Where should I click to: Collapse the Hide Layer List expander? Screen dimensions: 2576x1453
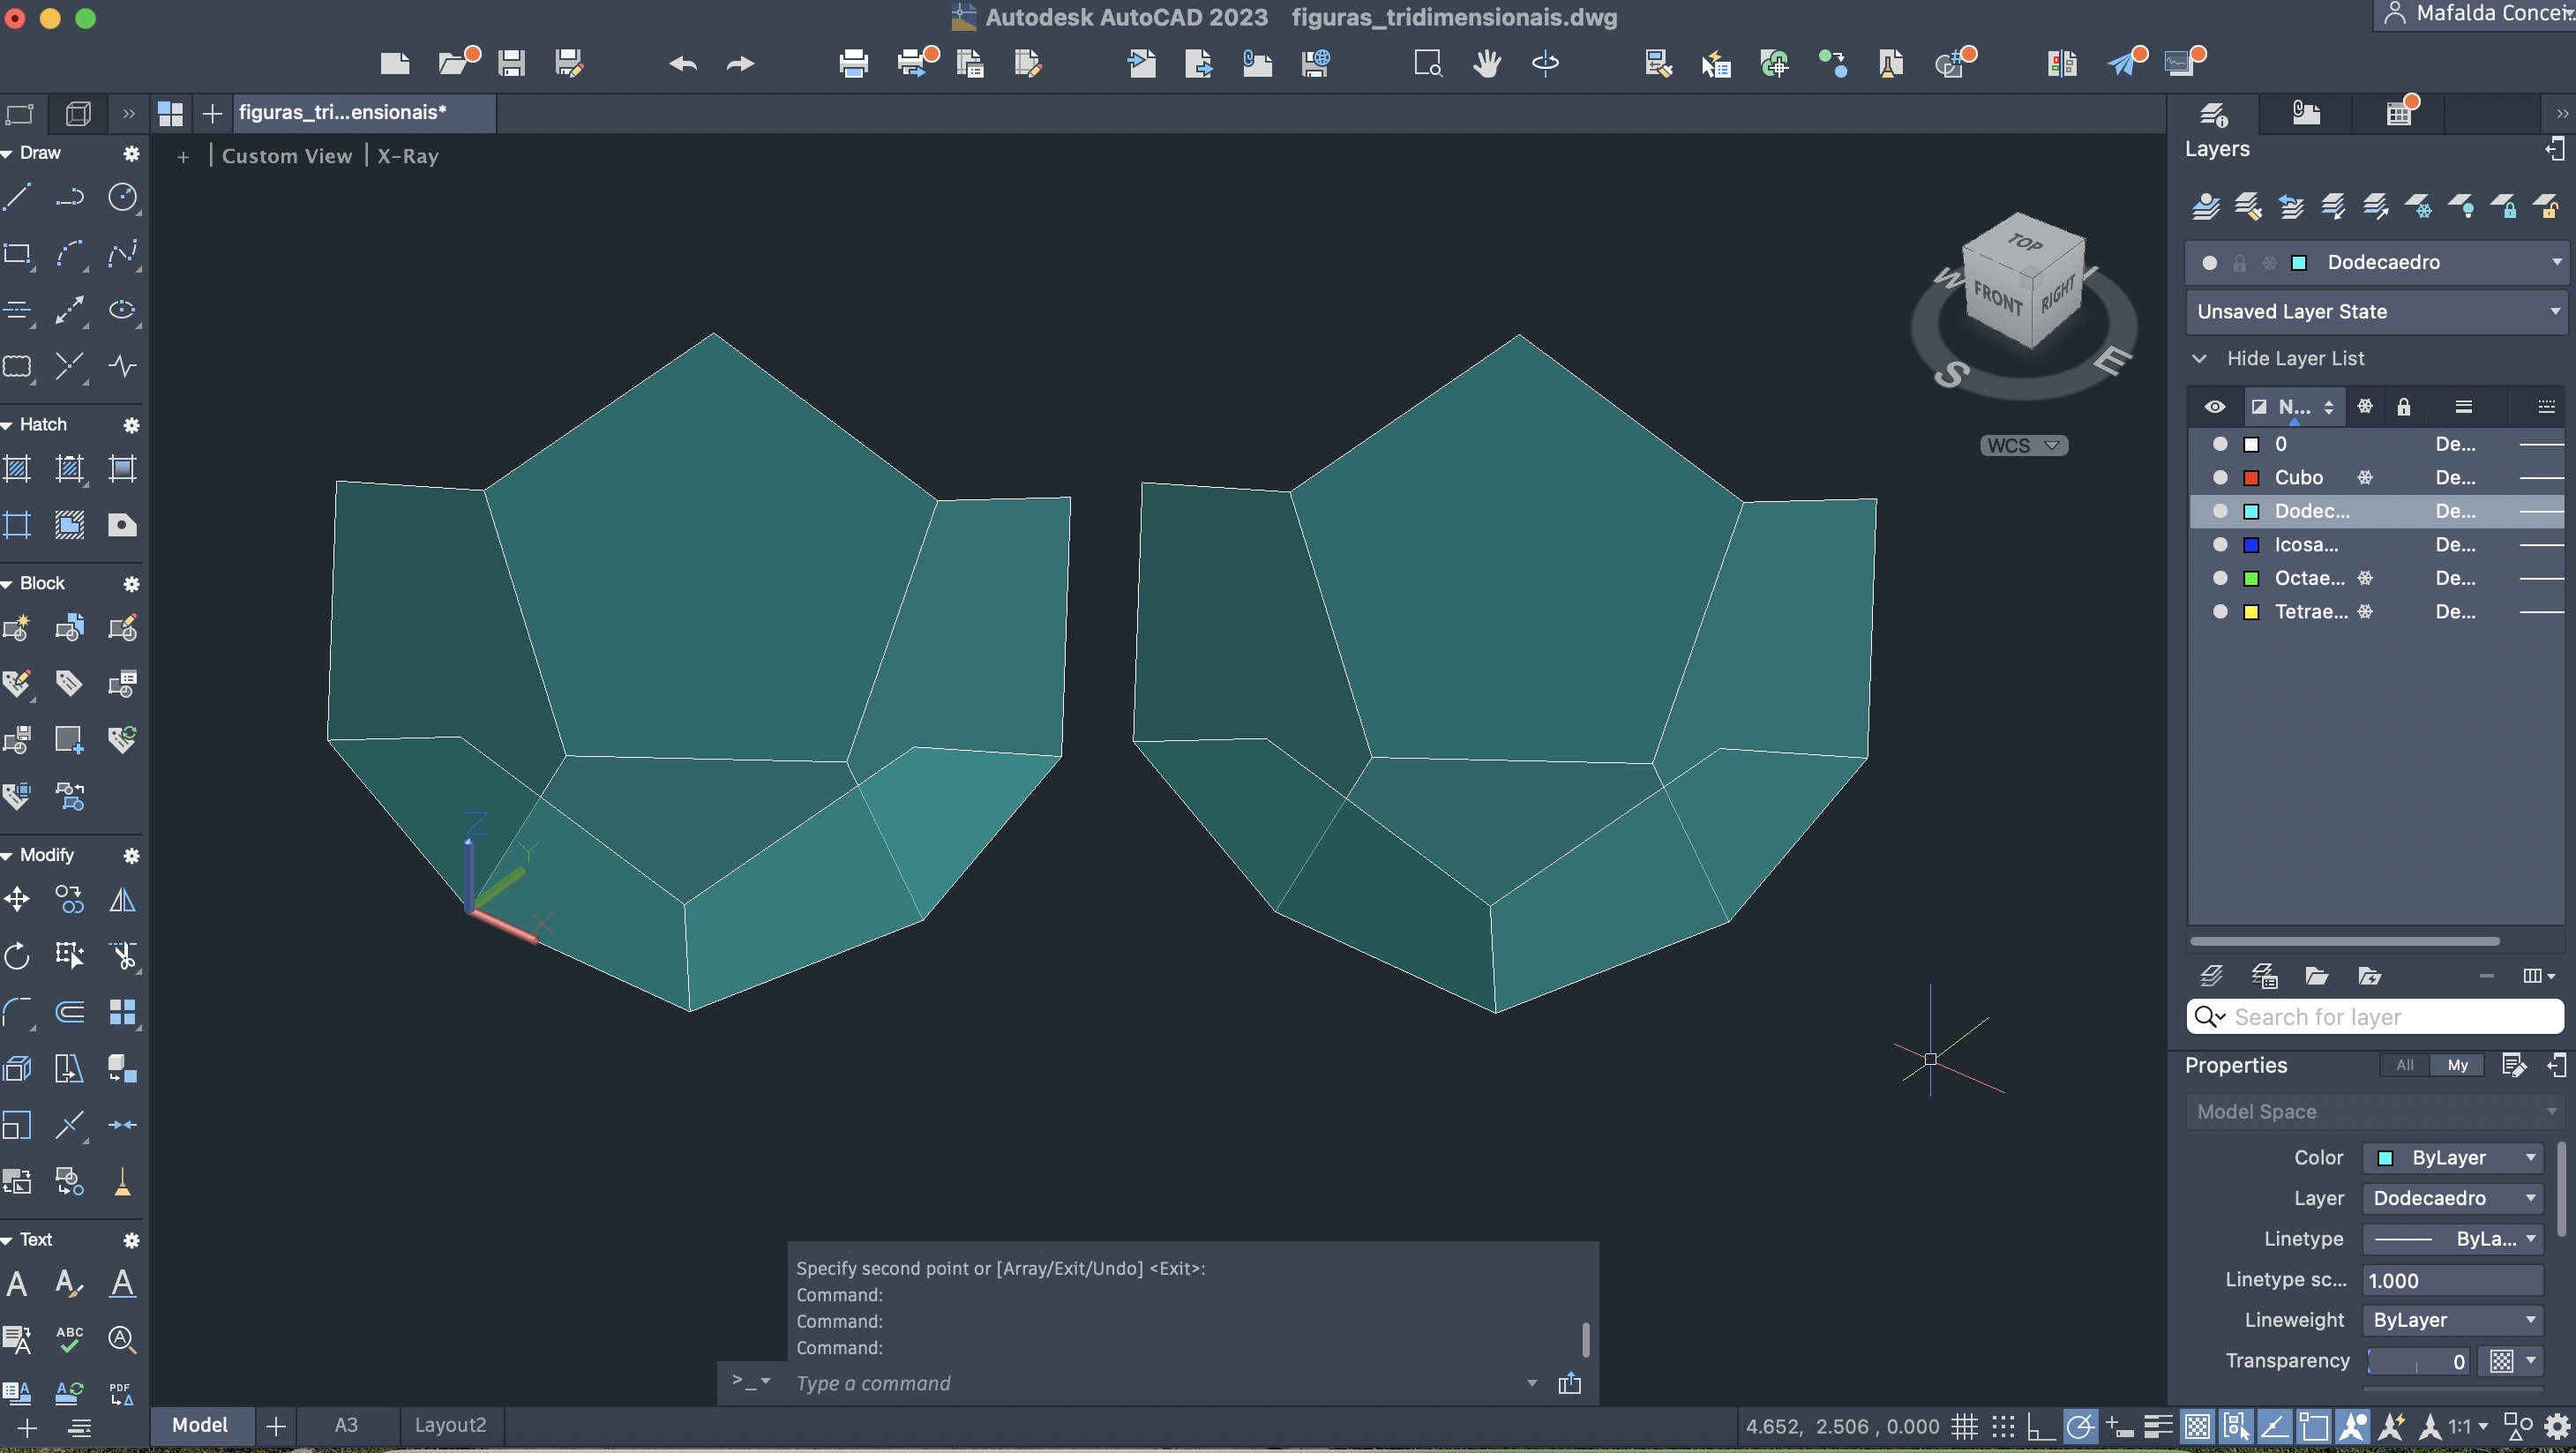click(x=2200, y=358)
